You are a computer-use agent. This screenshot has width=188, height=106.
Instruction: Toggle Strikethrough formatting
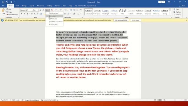(32, 14)
